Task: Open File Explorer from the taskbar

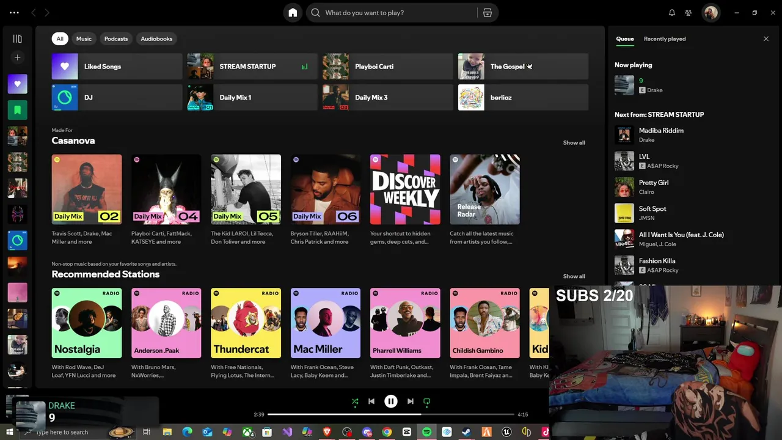Action: [x=167, y=432]
